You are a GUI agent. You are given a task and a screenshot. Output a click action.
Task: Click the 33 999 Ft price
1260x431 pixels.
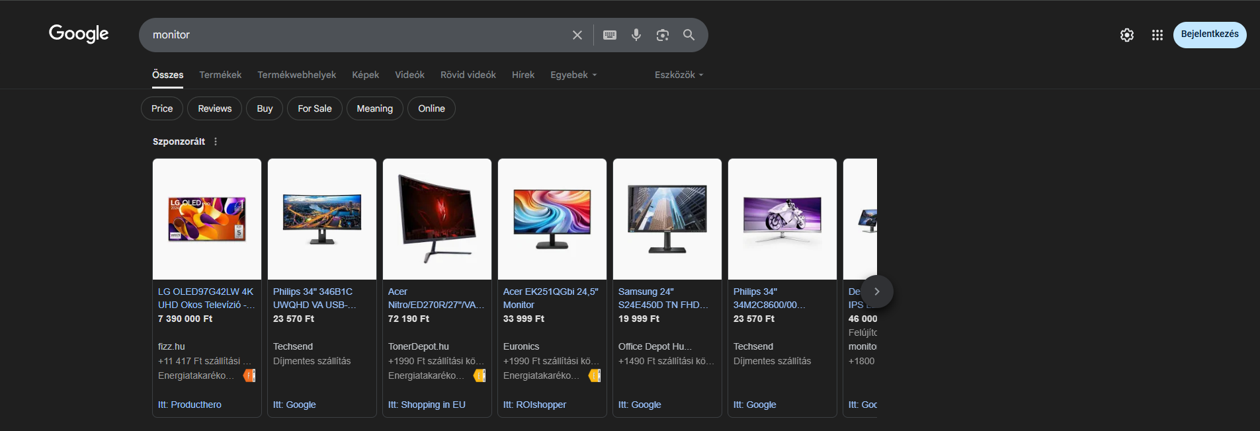click(524, 319)
